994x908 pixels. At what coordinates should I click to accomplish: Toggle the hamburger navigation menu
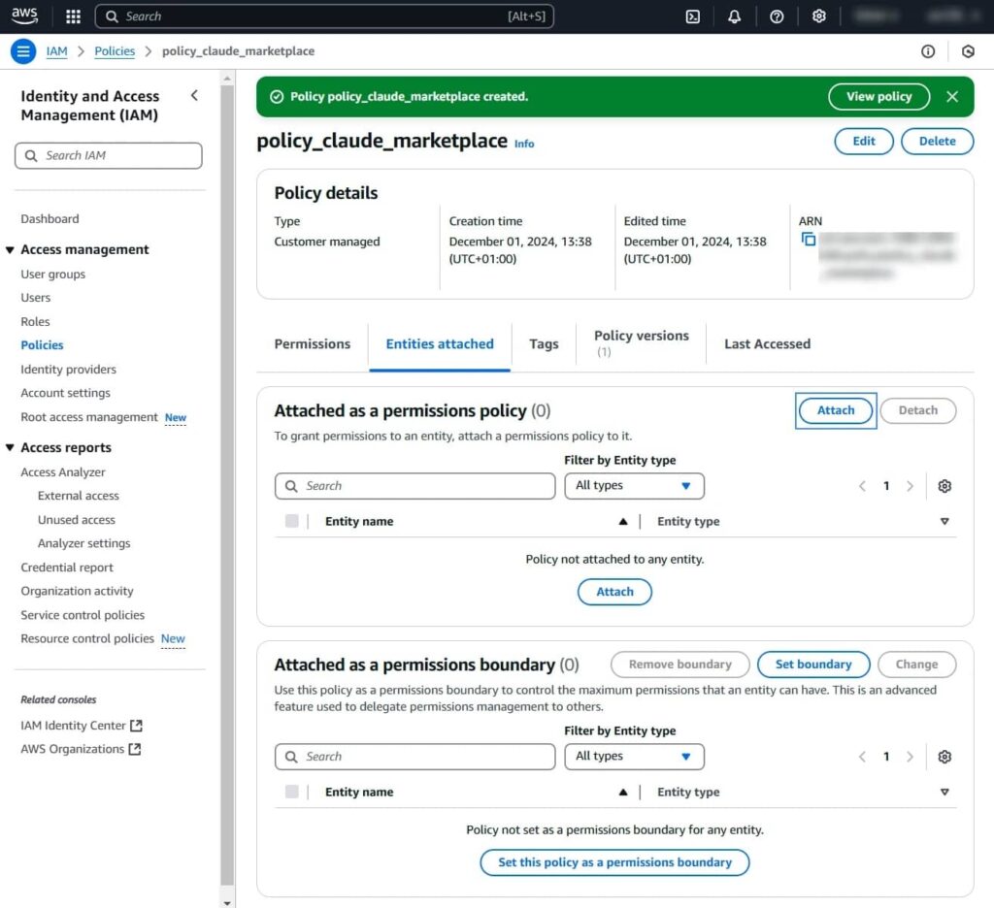(x=23, y=51)
